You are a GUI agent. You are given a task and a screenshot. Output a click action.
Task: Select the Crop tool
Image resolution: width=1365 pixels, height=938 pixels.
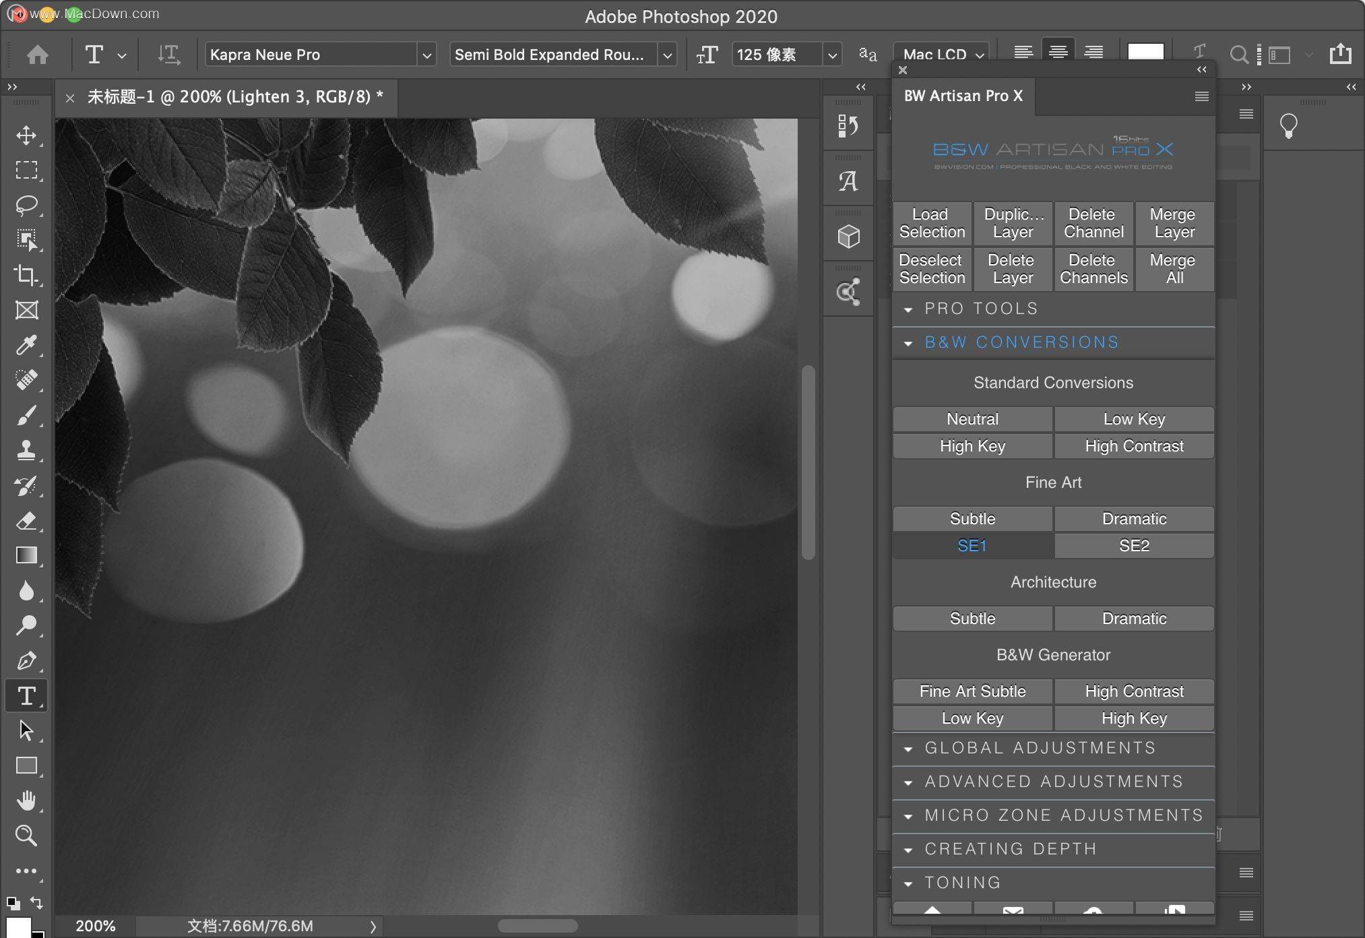(x=26, y=275)
